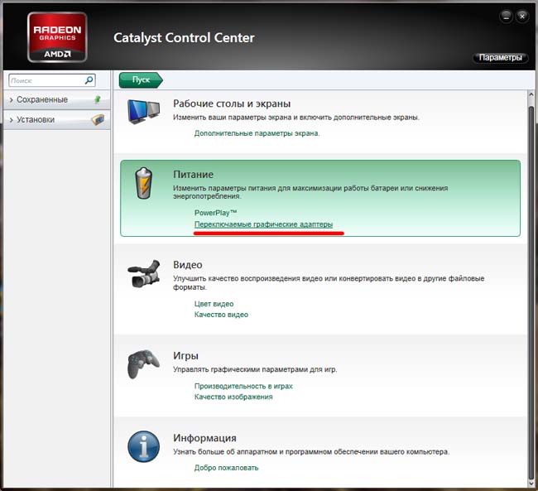Click the vertical scrollbar on the right
Image resolution: width=538 pixels, height=491 pixels.
tap(531, 282)
